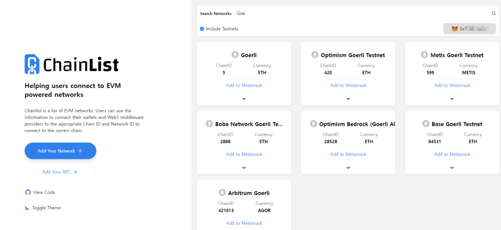Click ChainID value 599
The image size is (501, 230).
(430, 73)
